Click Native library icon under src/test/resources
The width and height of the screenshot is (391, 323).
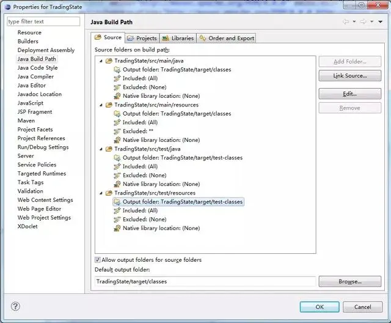117,228
